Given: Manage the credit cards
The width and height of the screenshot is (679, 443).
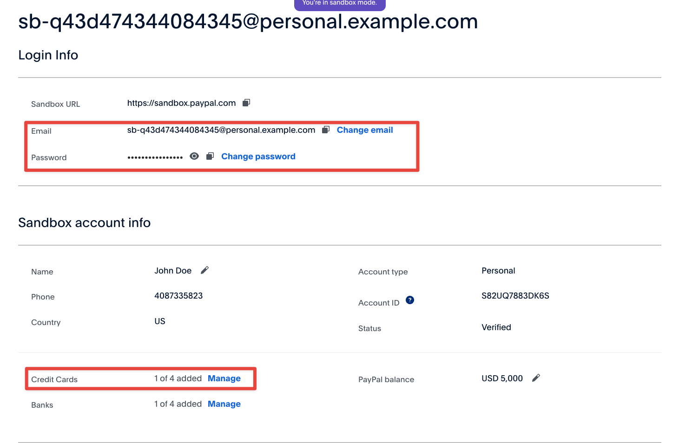Looking at the screenshot, I should pos(224,378).
